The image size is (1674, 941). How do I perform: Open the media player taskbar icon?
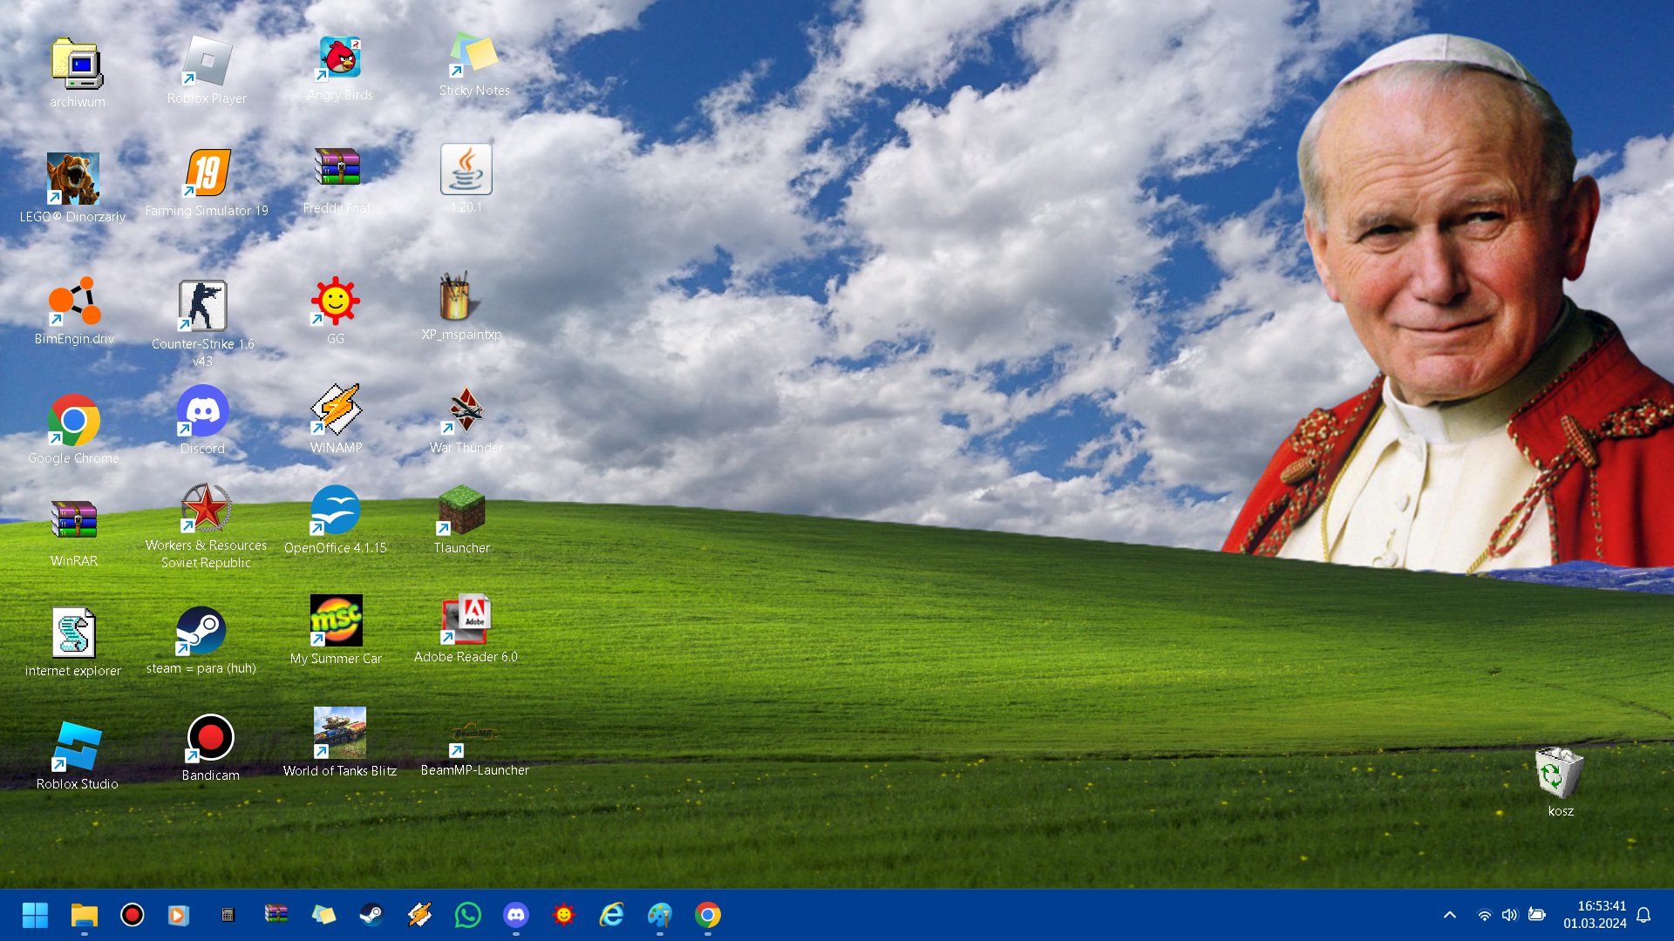[x=179, y=915]
